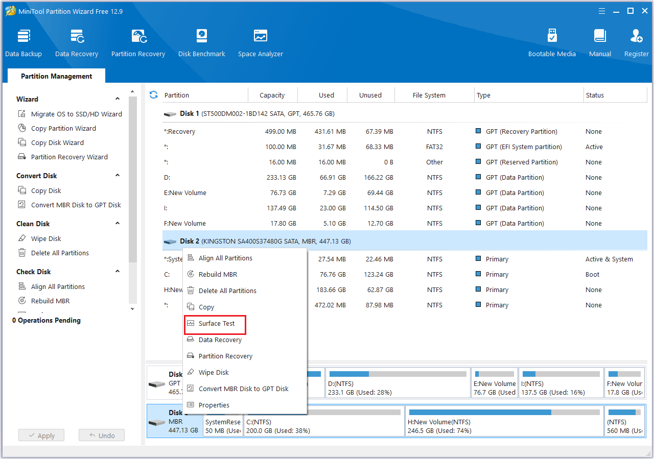654x459 pixels.
Task: Collapse the Clean Disk section
Action: coord(118,224)
